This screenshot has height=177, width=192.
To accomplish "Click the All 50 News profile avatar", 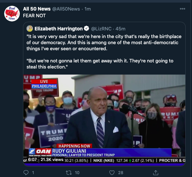I will click(x=12, y=13).
